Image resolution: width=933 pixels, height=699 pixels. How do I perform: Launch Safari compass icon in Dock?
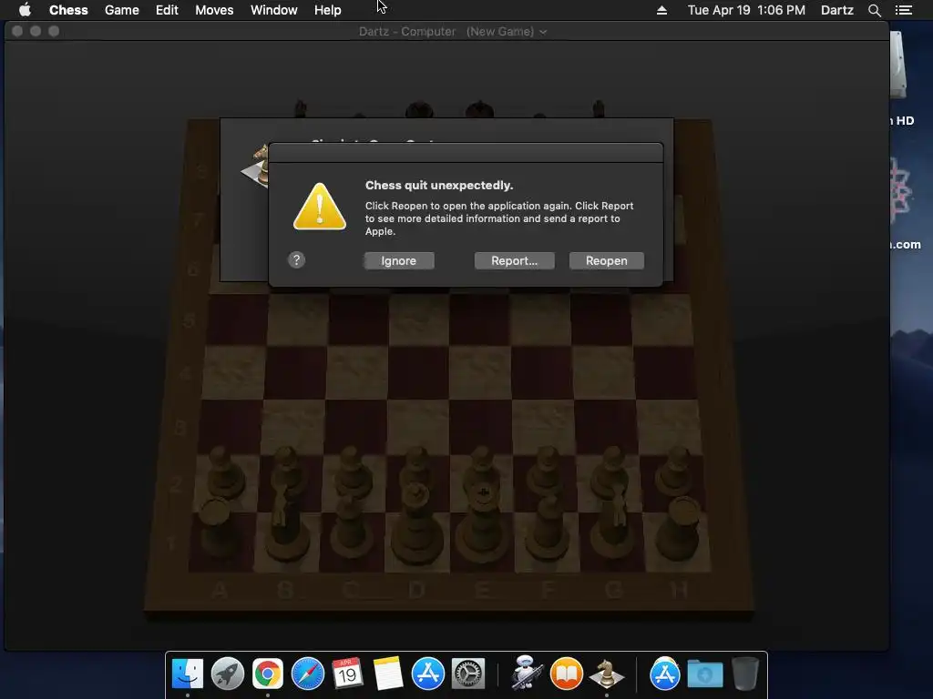point(308,674)
